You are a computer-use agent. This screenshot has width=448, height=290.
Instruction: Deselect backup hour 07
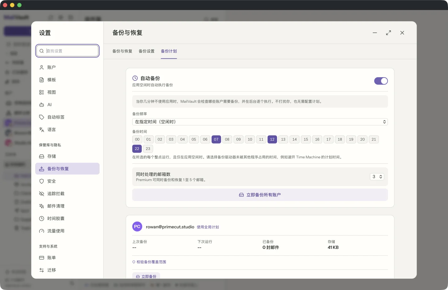pos(216,139)
